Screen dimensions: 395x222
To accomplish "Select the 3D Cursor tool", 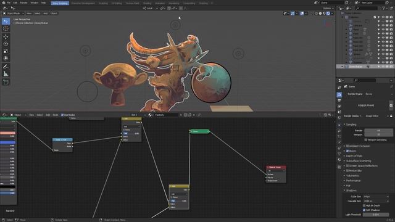I will (6, 28).
